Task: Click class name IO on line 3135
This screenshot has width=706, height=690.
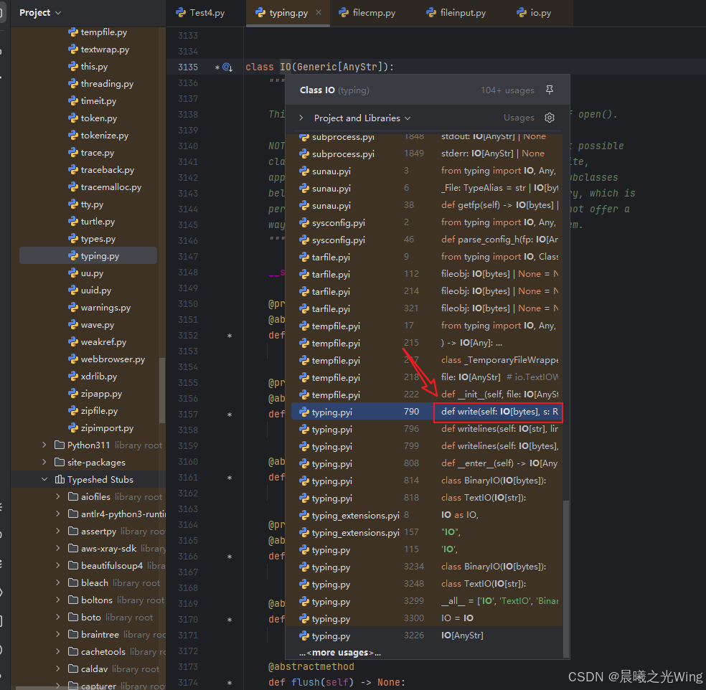Action: pyautogui.click(x=286, y=67)
